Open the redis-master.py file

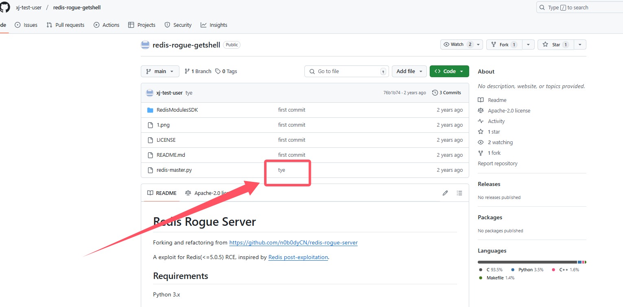click(x=174, y=170)
